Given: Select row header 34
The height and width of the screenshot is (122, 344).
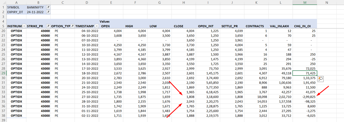Looking at the screenshot, I should click(x=3, y=97).
